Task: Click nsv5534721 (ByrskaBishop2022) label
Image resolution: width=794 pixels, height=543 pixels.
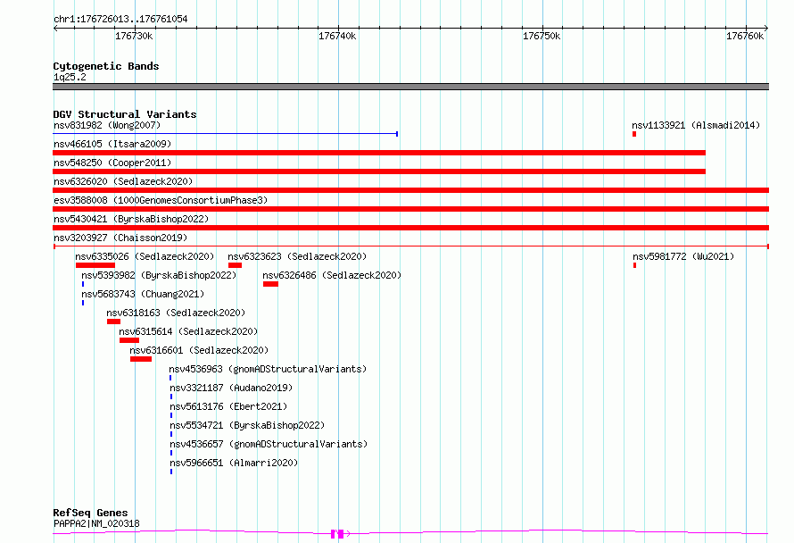Action: tap(247, 425)
